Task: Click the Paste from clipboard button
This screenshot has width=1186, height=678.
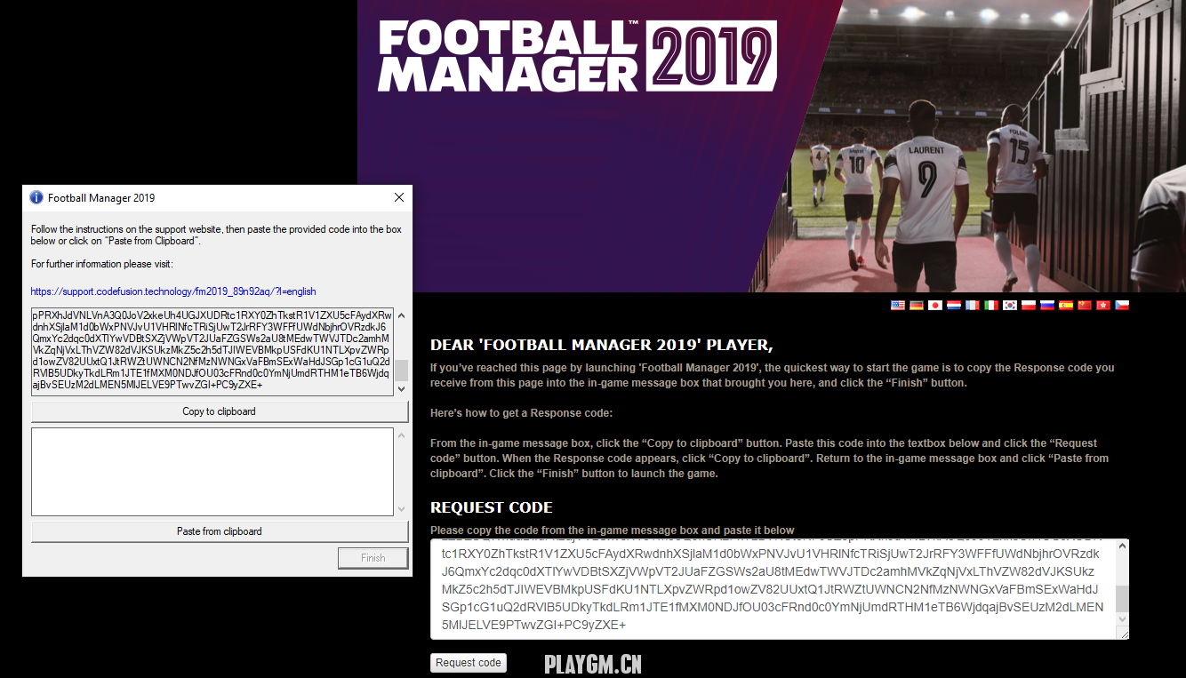Action: pyautogui.click(x=220, y=531)
